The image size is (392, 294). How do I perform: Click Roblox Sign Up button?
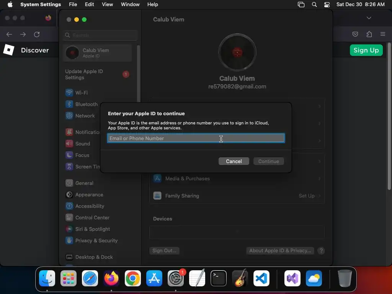(366, 50)
